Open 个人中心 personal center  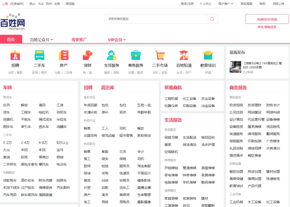[x=205, y=4]
